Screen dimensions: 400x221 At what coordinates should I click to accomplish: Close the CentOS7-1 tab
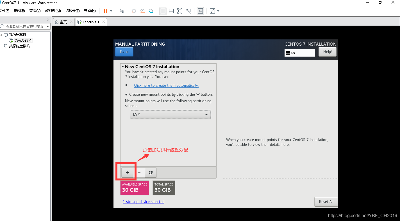tap(104, 22)
